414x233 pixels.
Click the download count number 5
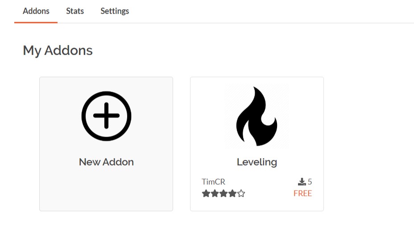tap(310, 182)
